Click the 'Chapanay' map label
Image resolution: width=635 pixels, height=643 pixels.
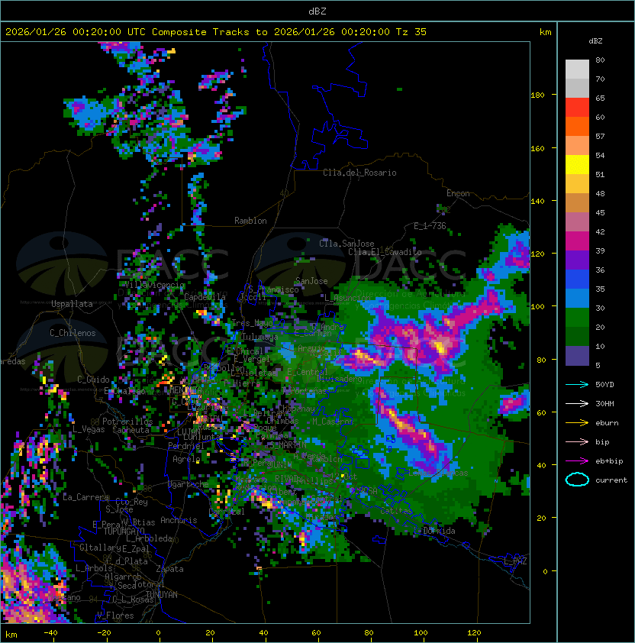(x=296, y=409)
